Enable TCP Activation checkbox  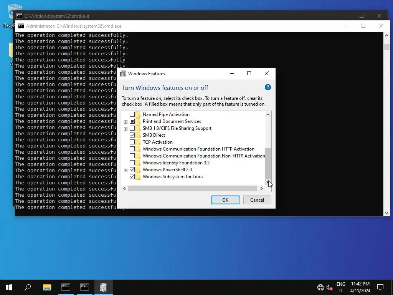(x=132, y=142)
